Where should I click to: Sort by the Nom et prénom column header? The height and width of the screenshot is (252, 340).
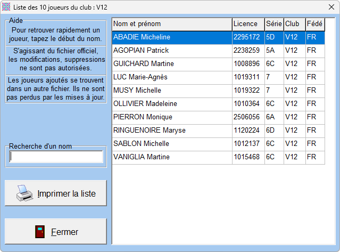tap(172, 24)
